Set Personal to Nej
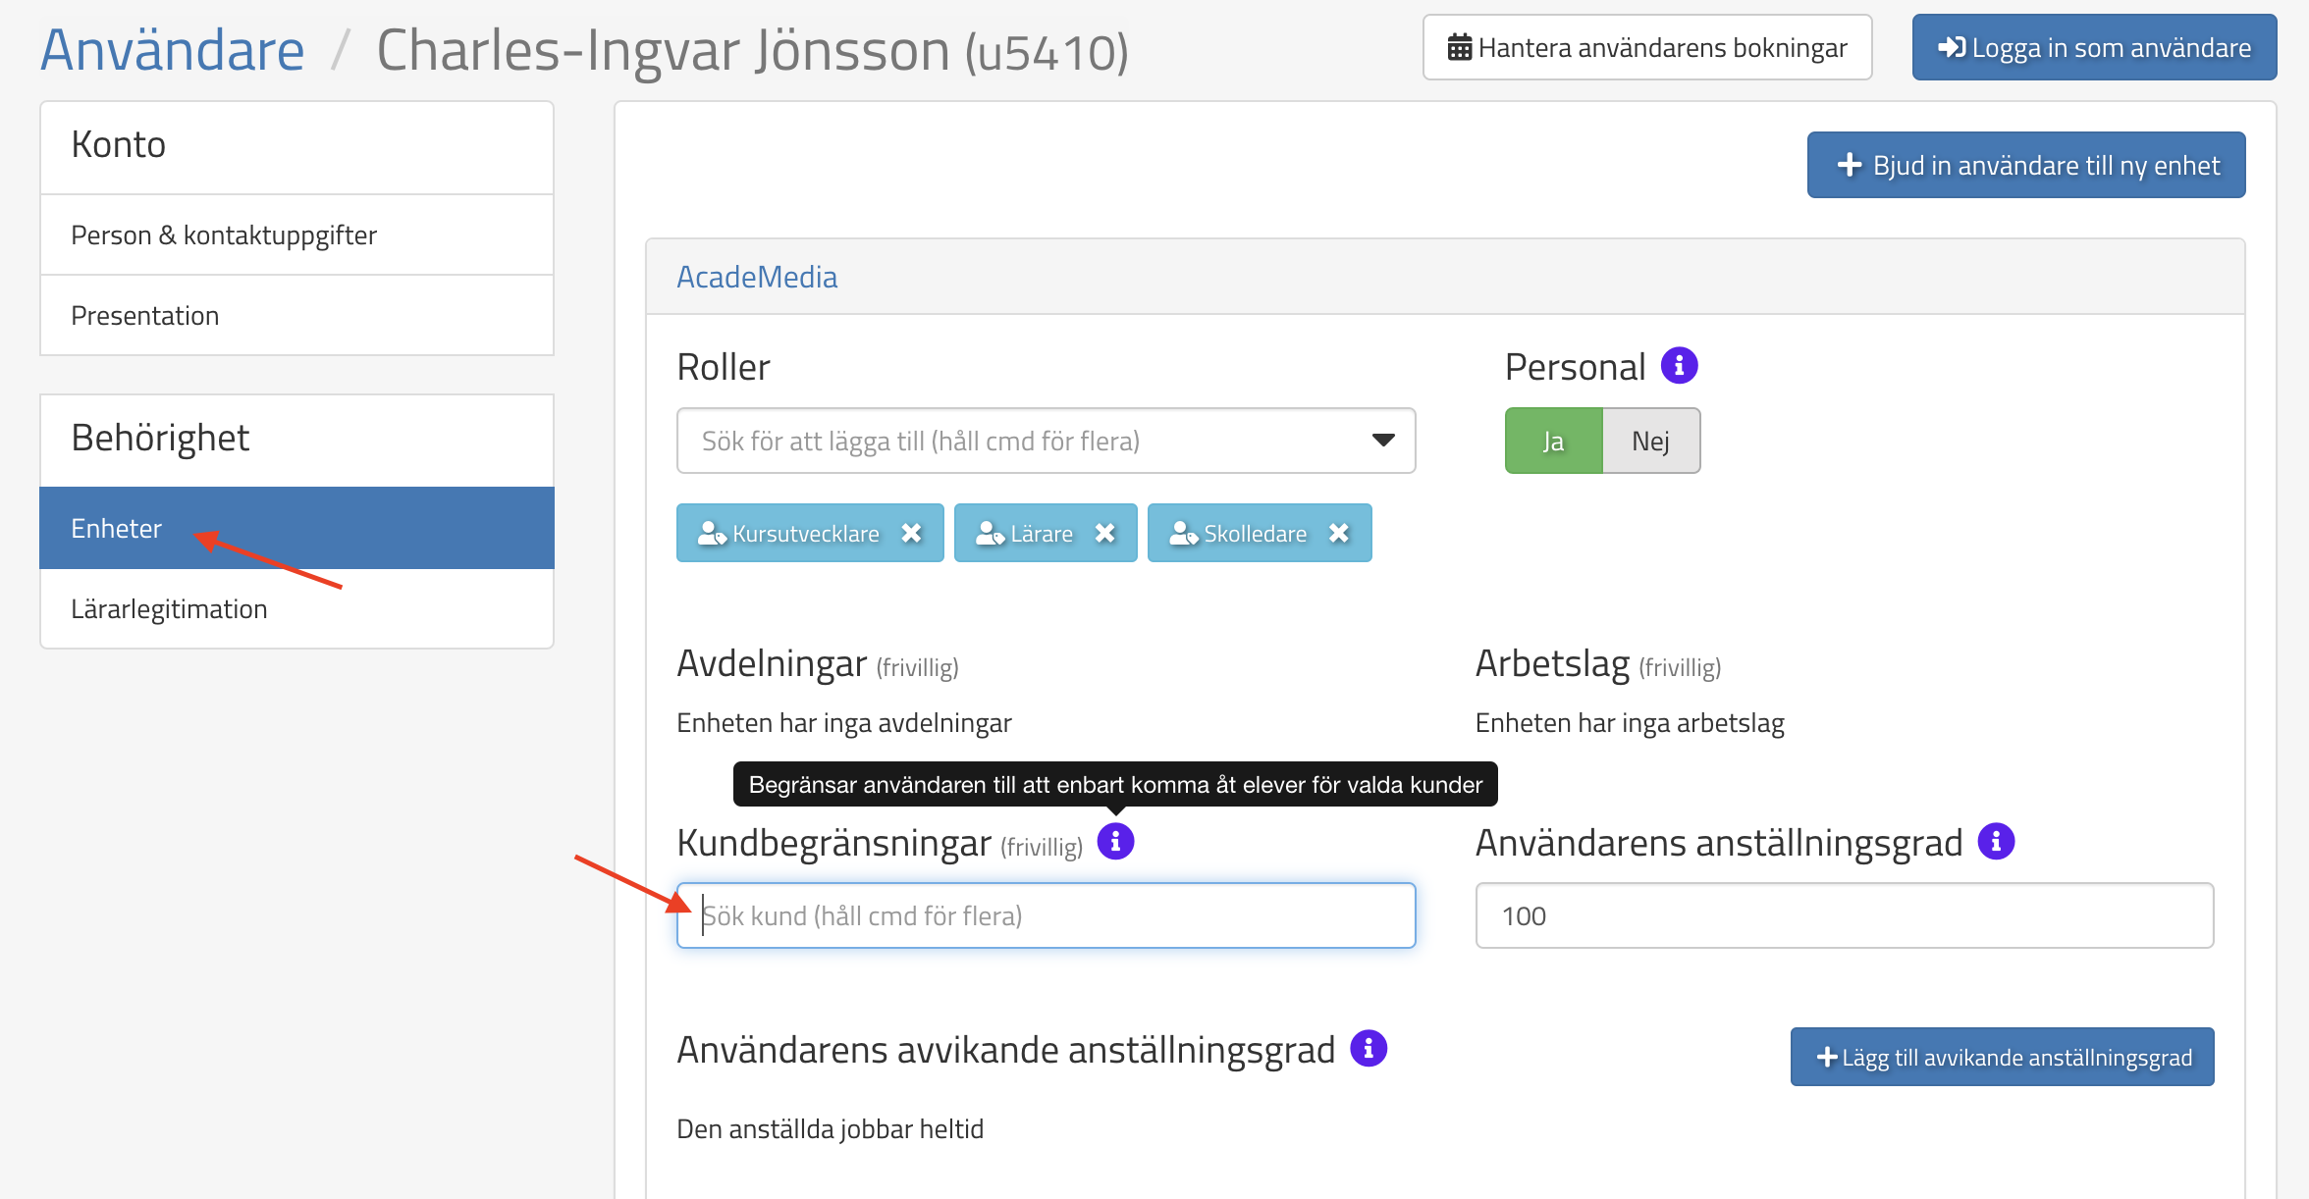Image resolution: width=2309 pixels, height=1199 pixels. pos(1650,441)
